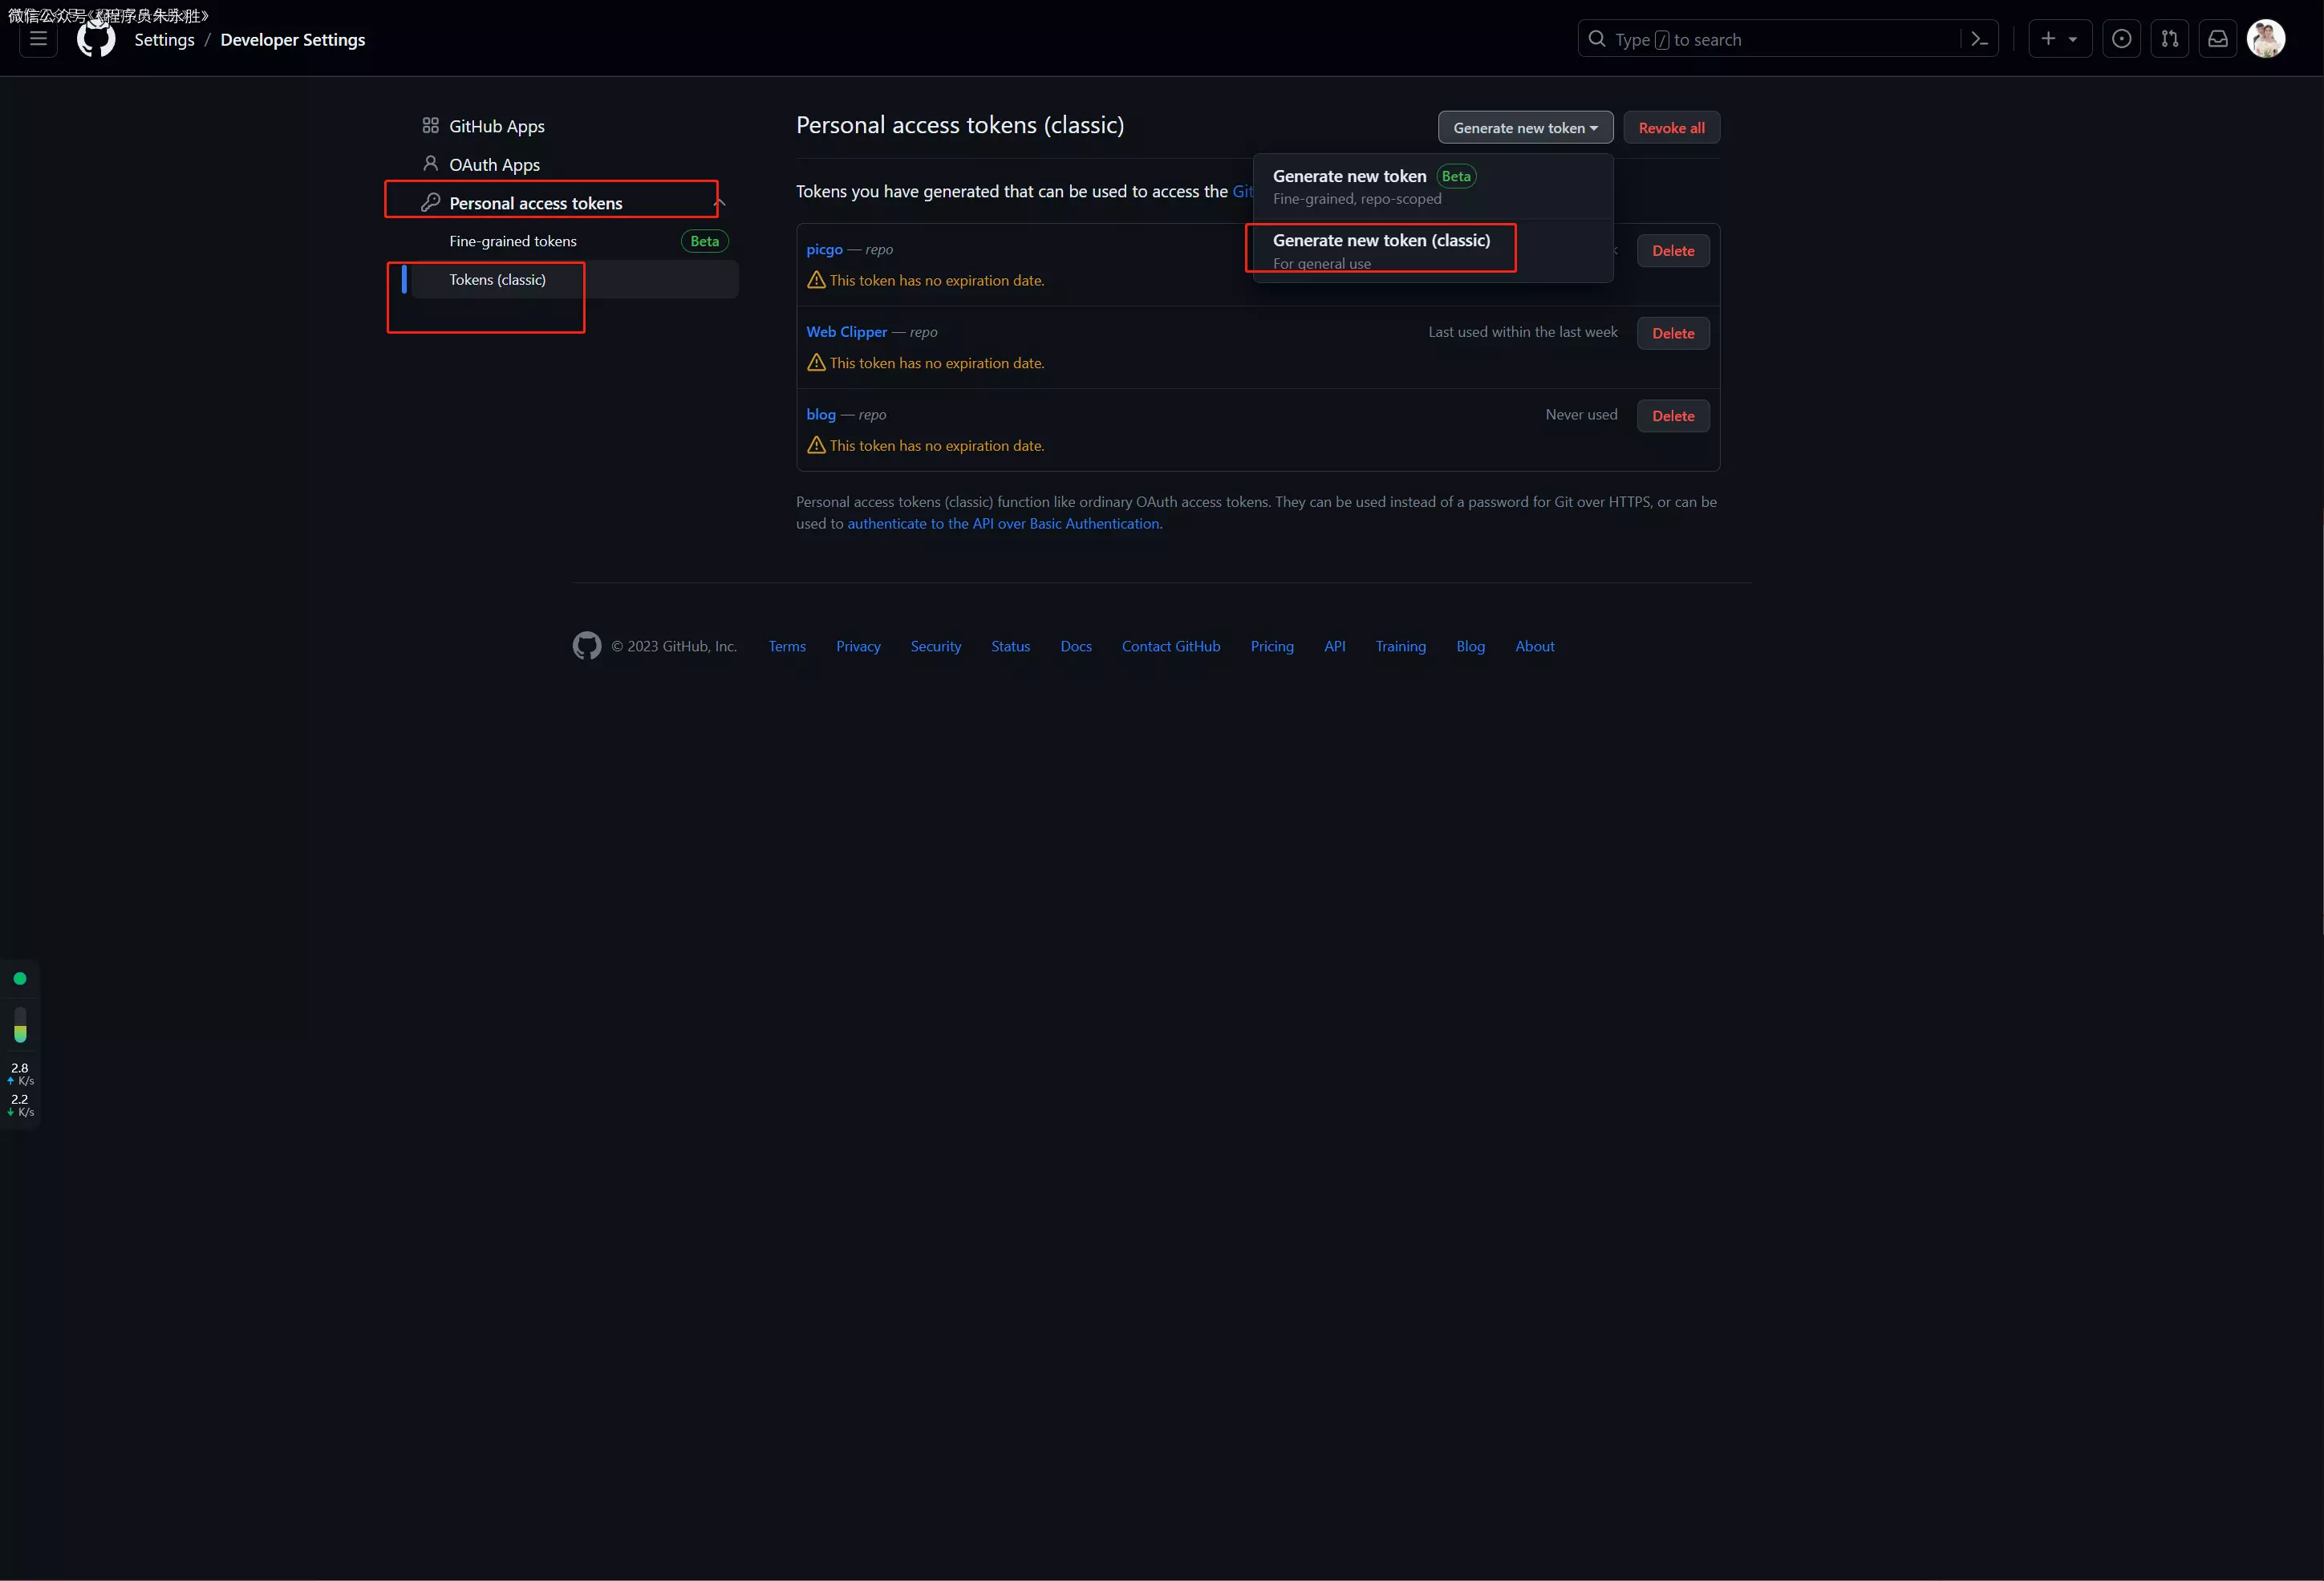Open the command palette icon

(1979, 39)
